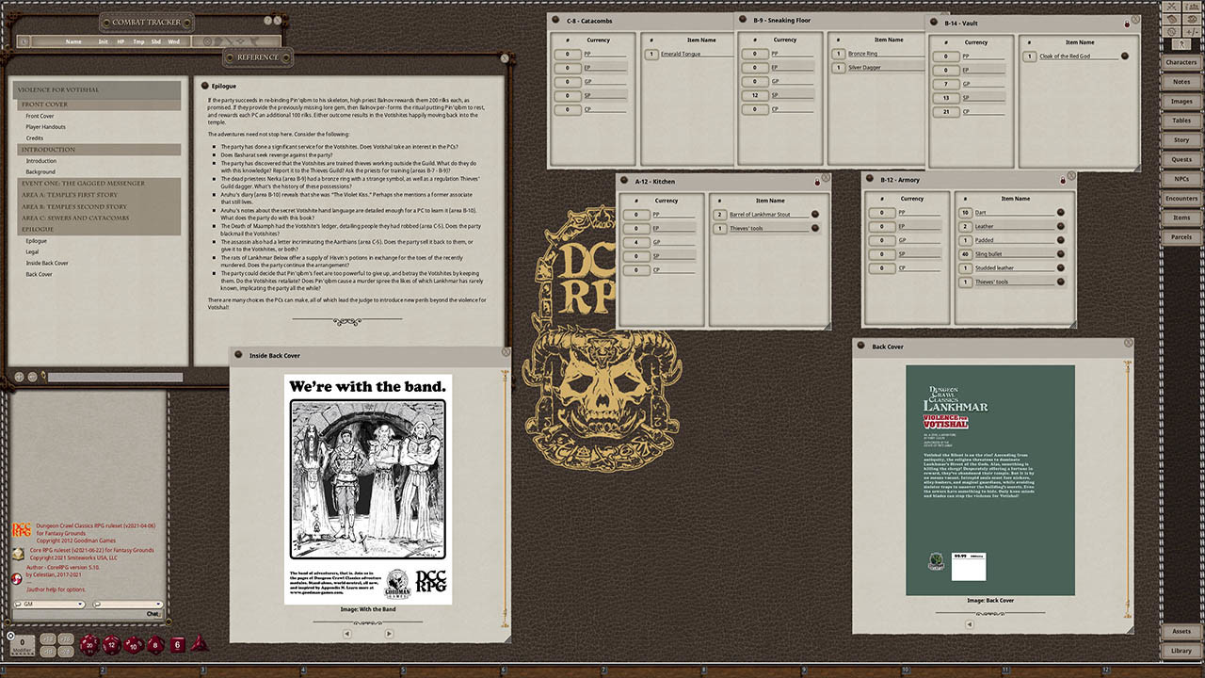Image resolution: width=1205 pixels, height=678 pixels.
Task: Open the second chat identity dropdown
Action: tap(158, 604)
